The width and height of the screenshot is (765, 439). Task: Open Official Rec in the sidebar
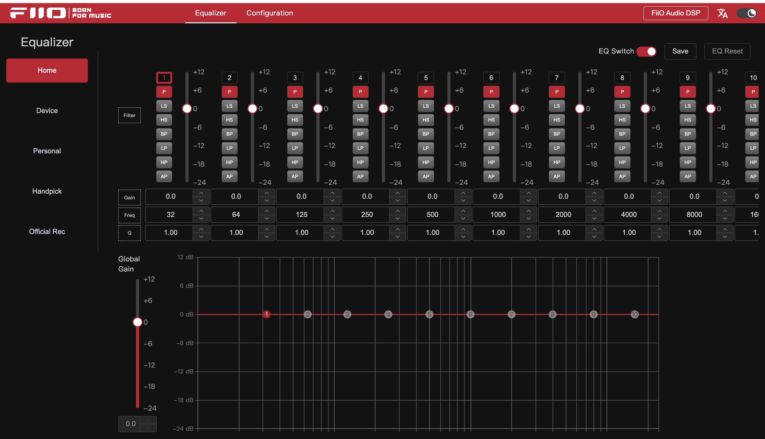coord(47,232)
